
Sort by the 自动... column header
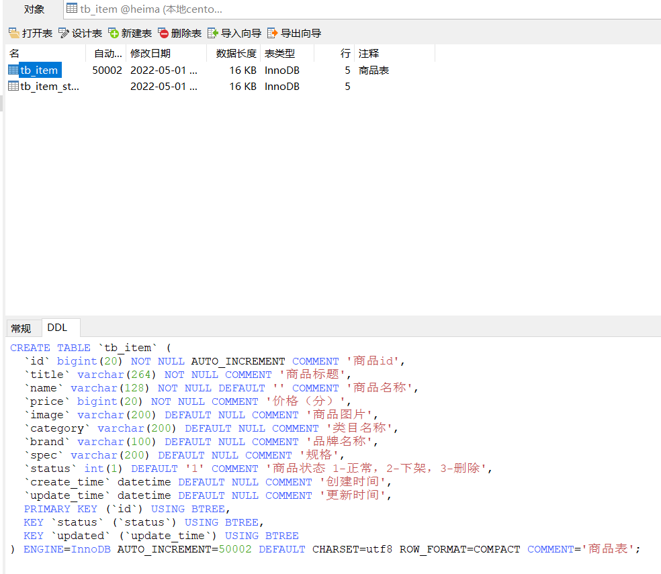[x=107, y=54]
